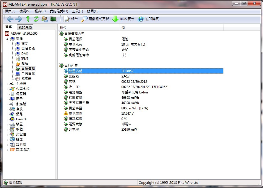Refresh the view with green arrows icon
263x188 pixels.
(x=36, y=19)
